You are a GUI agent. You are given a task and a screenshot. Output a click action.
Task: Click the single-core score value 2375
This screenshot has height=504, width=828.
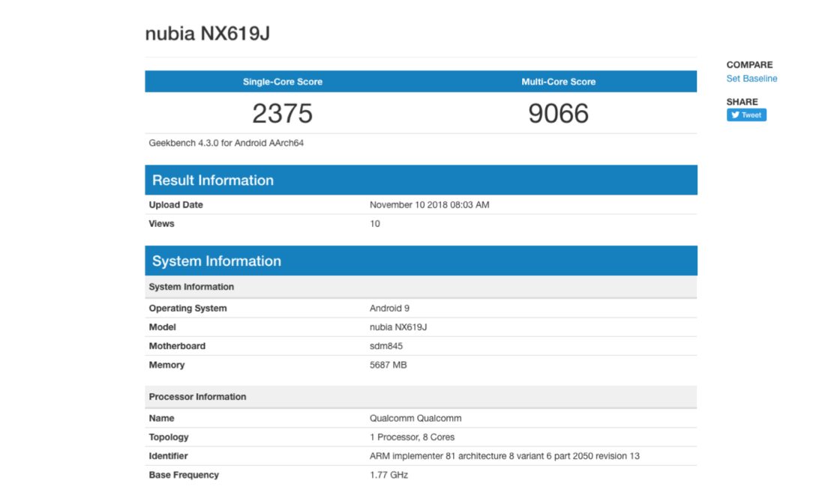point(282,113)
